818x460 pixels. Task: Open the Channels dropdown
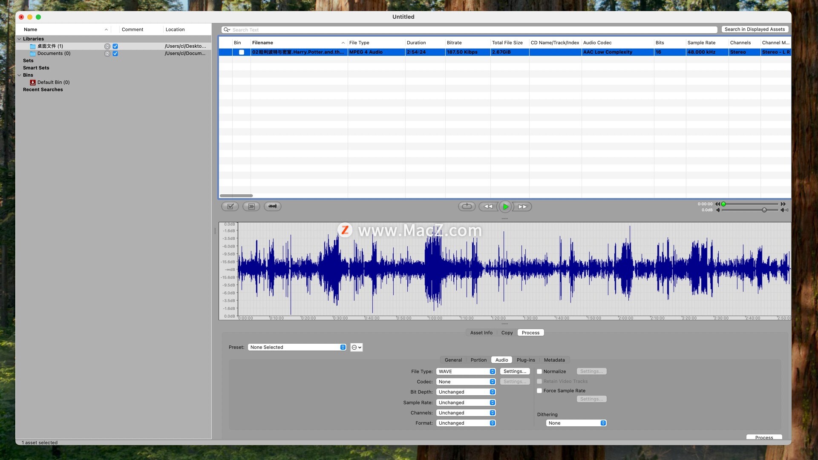click(x=466, y=413)
